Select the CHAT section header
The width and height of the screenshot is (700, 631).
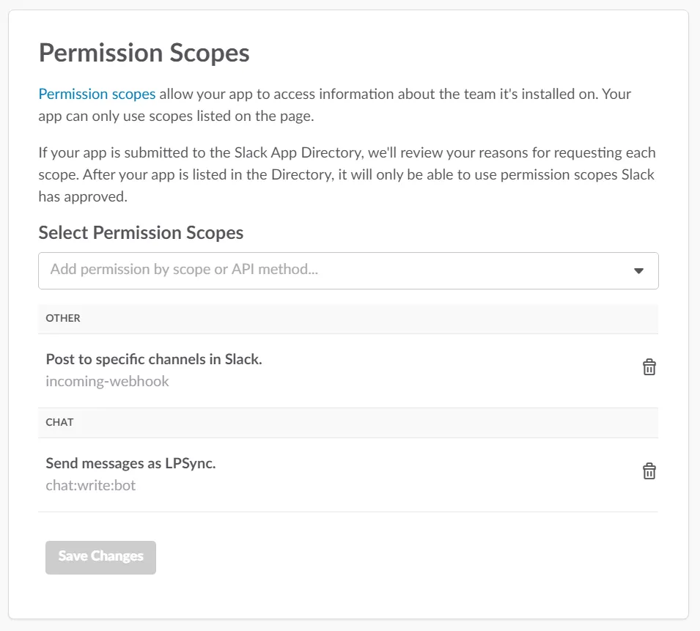59,423
